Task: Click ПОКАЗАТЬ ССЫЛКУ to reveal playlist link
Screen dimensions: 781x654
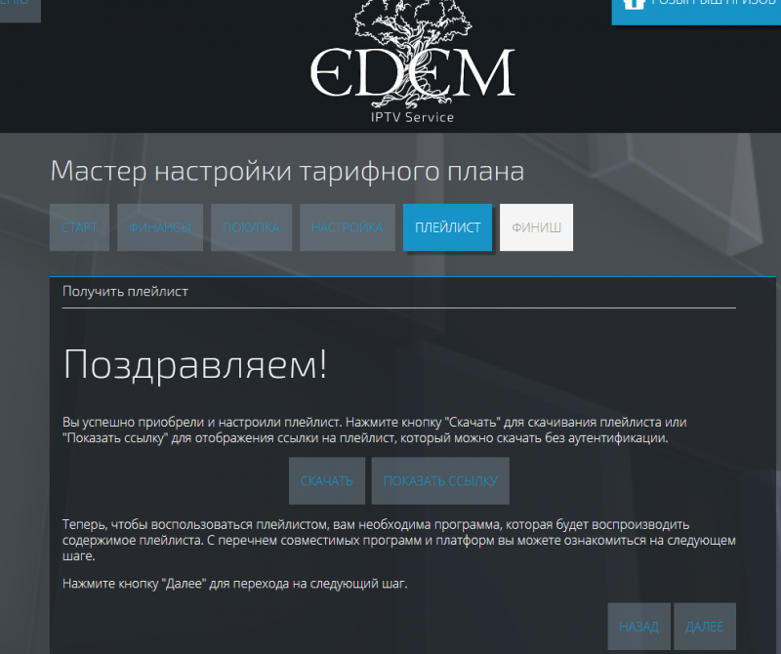Action: point(440,480)
